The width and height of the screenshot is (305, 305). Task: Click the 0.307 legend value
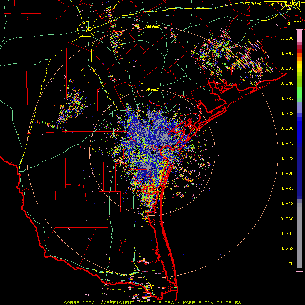(287, 234)
